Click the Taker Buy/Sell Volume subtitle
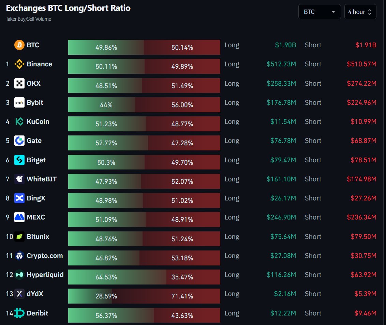The height and width of the screenshot is (325, 386). click(x=29, y=19)
